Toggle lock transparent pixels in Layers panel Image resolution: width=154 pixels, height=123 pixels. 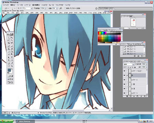(128, 67)
